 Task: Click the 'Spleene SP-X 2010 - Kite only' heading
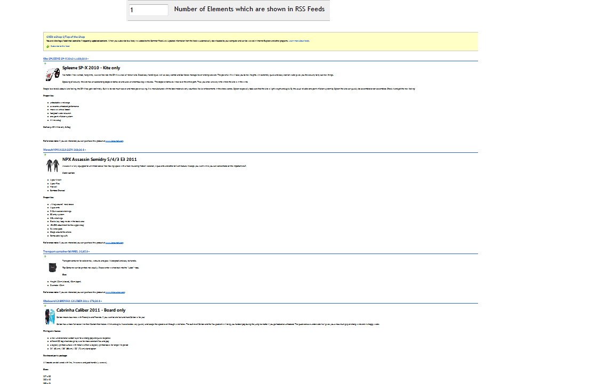[x=91, y=68]
